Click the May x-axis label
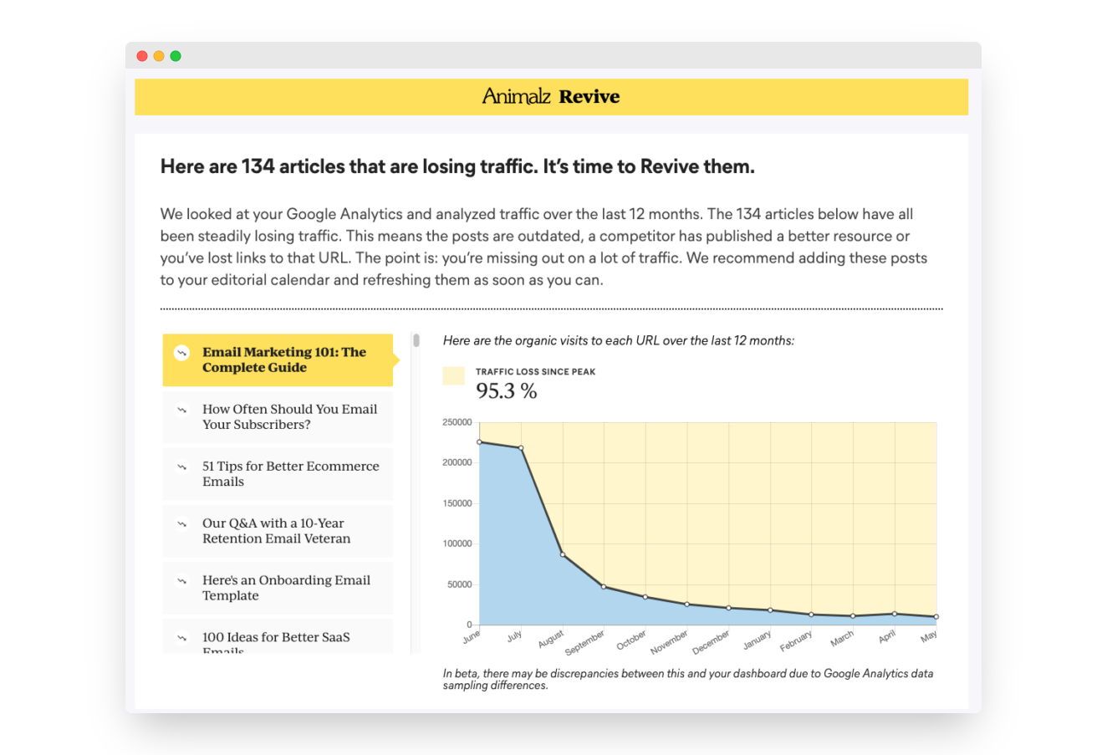This screenshot has width=1107, height=755. (929, 636)
